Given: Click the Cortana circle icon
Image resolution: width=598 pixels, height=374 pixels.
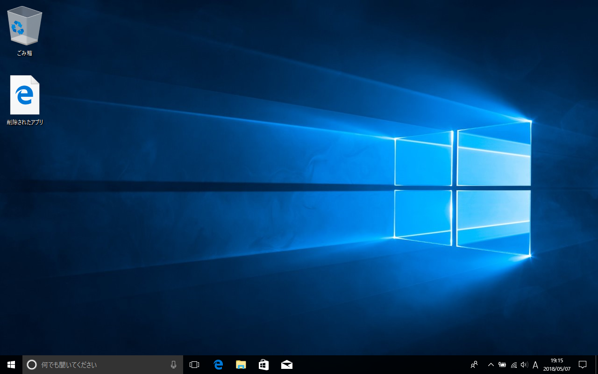Looking at the screenshot, I should [32, 365].
